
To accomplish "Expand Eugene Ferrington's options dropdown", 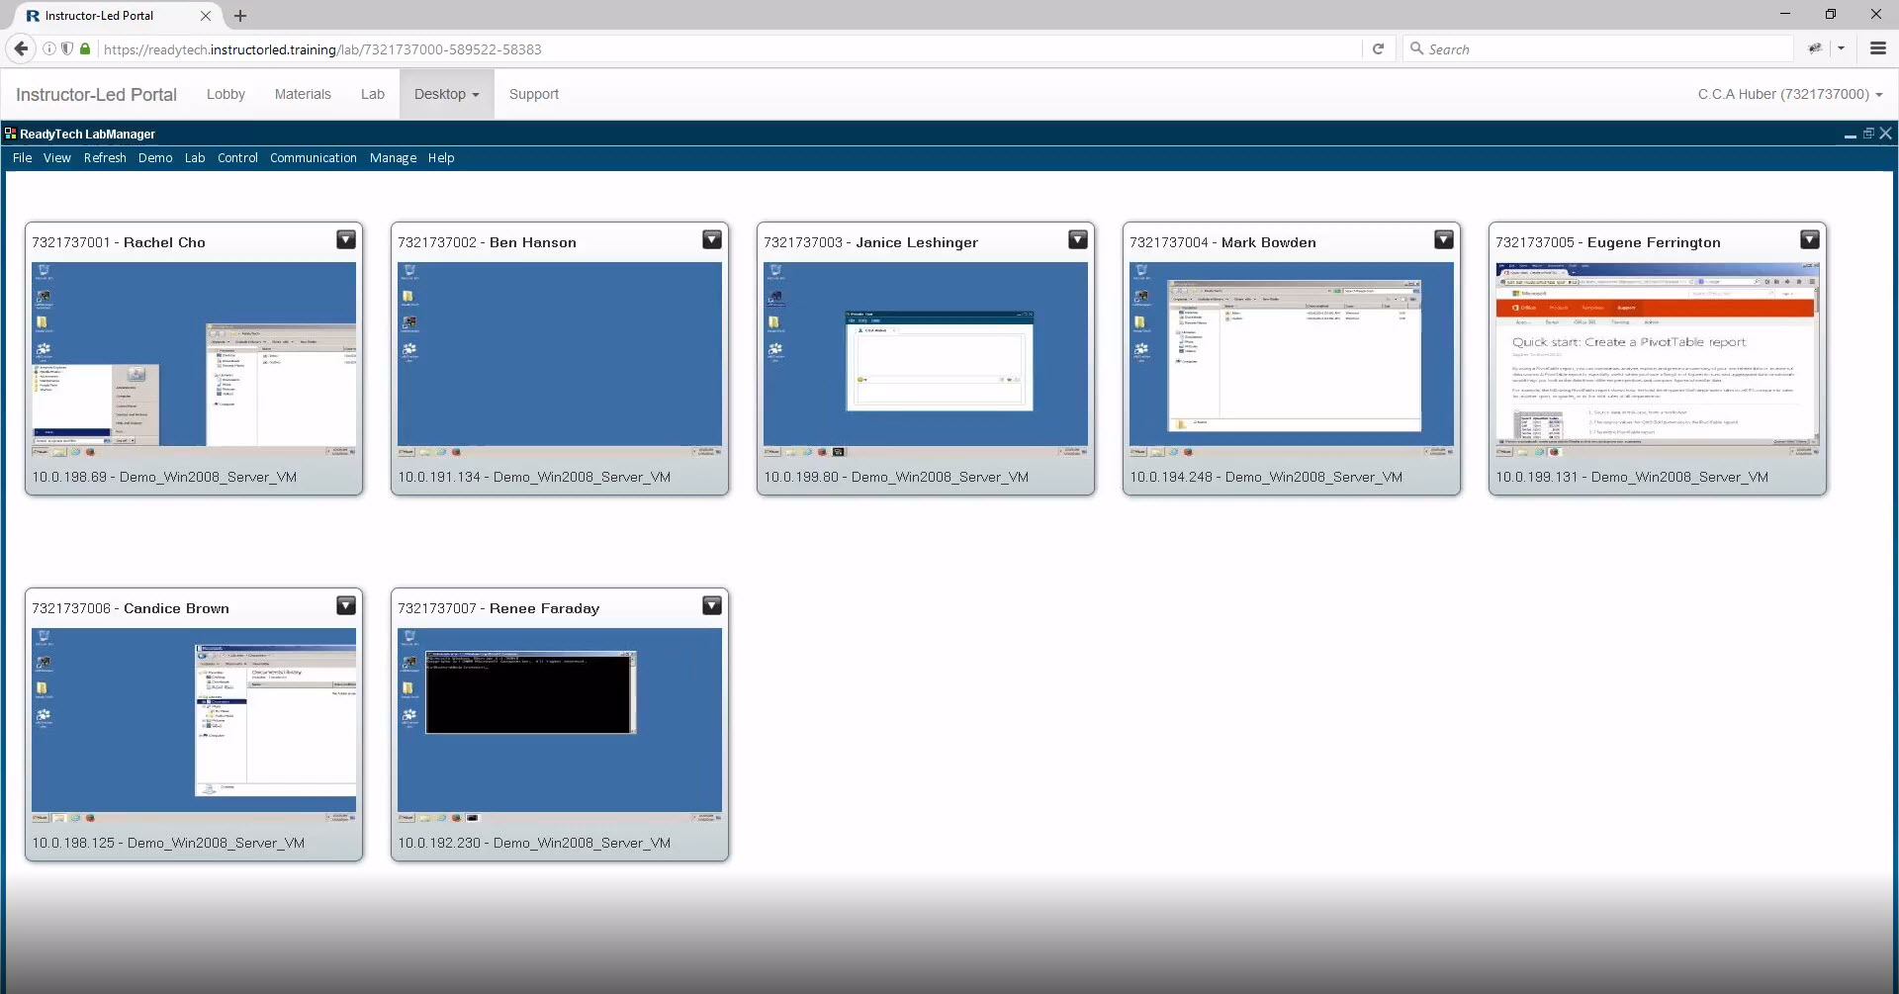I will click(x=1810, y=239).
